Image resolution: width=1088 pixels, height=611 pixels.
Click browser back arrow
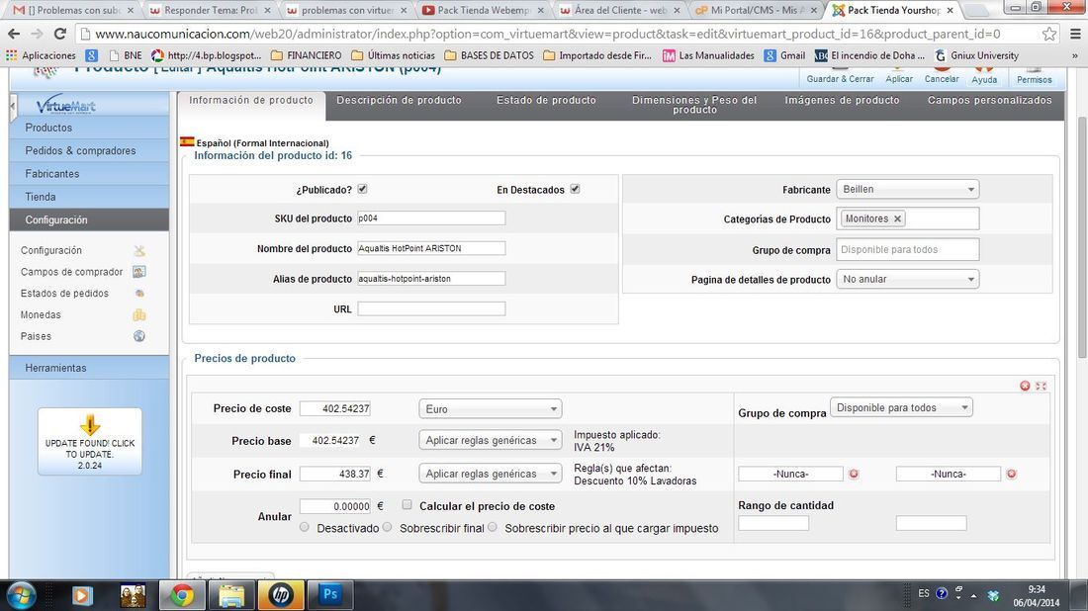13,34
